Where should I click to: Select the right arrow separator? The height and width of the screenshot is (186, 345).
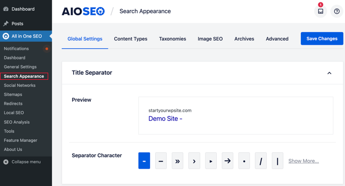click(x=227, y=161)
